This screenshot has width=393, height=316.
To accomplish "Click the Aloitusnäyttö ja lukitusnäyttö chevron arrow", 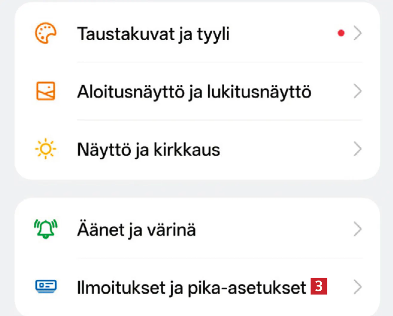I will 357,91.
